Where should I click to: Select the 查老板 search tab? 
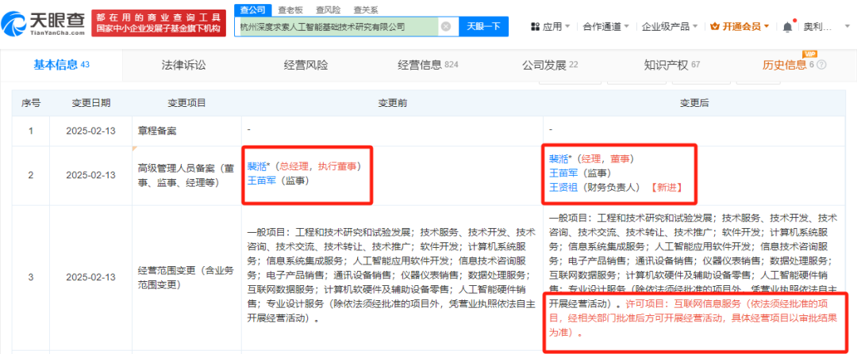click(x=290, y=10)
